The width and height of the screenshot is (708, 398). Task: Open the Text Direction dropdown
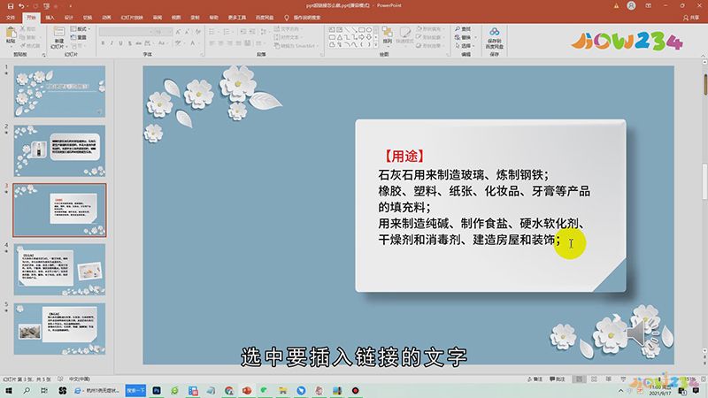289,29
